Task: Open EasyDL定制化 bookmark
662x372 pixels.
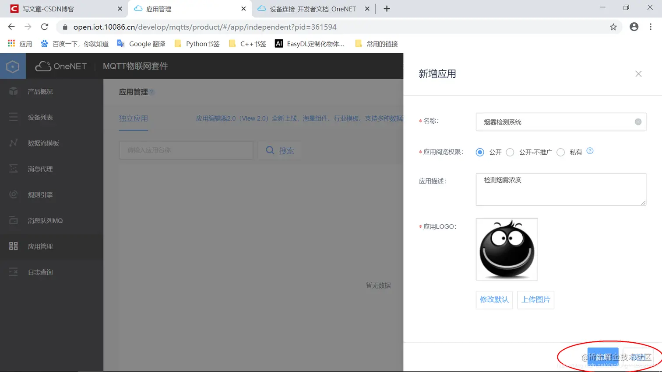Action: tap(310, 44)
